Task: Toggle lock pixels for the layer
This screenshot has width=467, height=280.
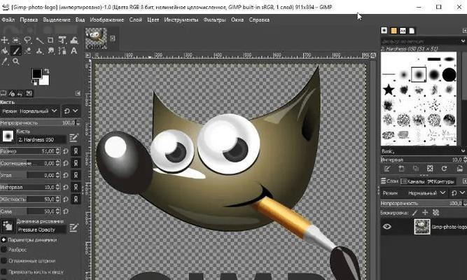Action: [x=415, y=213]
